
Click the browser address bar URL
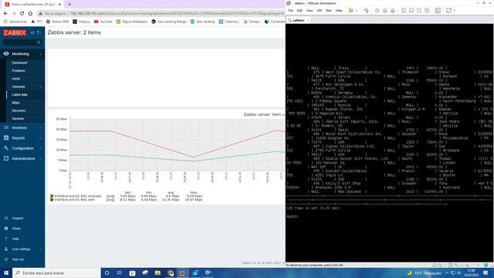177,14
